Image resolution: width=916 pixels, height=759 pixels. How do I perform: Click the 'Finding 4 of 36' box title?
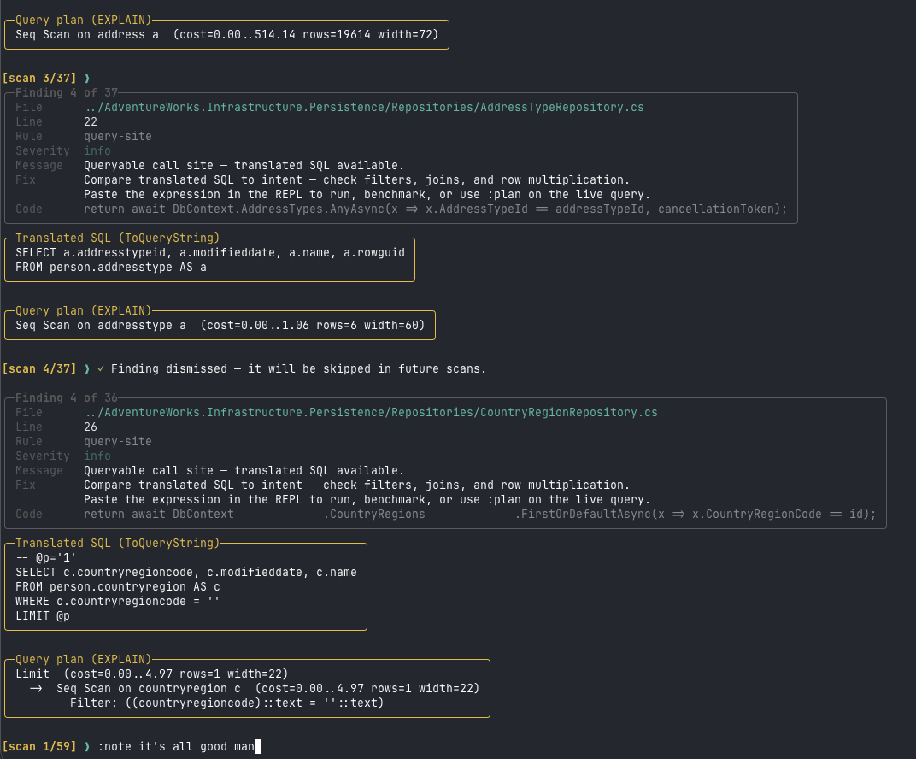[67, 398]
